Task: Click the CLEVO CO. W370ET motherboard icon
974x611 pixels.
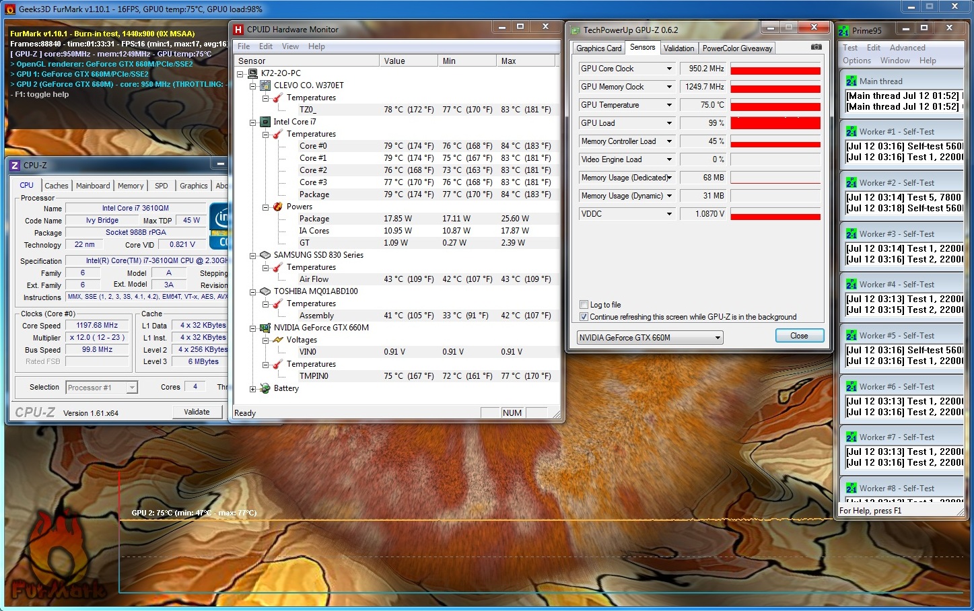Action: pos(265,85)
